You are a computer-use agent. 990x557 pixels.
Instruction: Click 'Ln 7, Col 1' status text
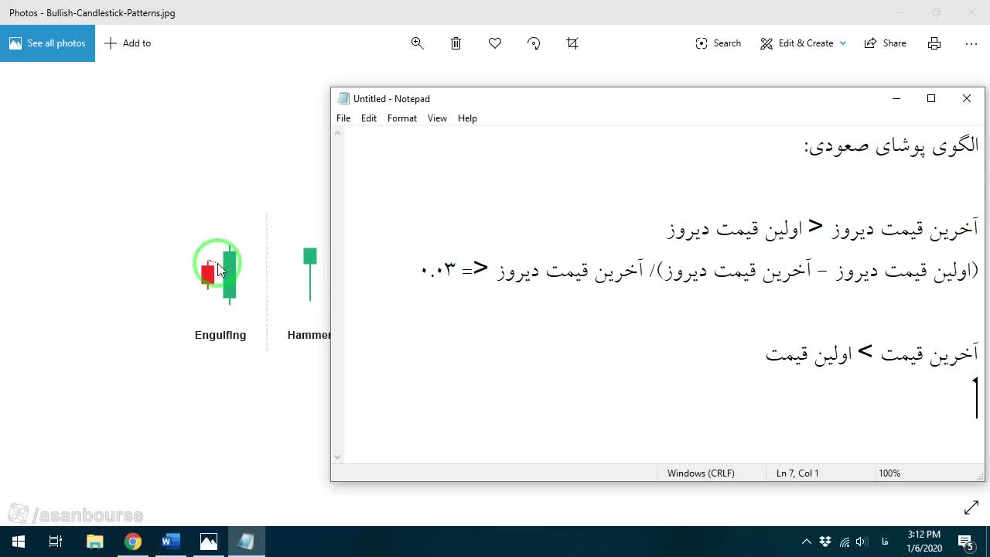click(797, 473)
